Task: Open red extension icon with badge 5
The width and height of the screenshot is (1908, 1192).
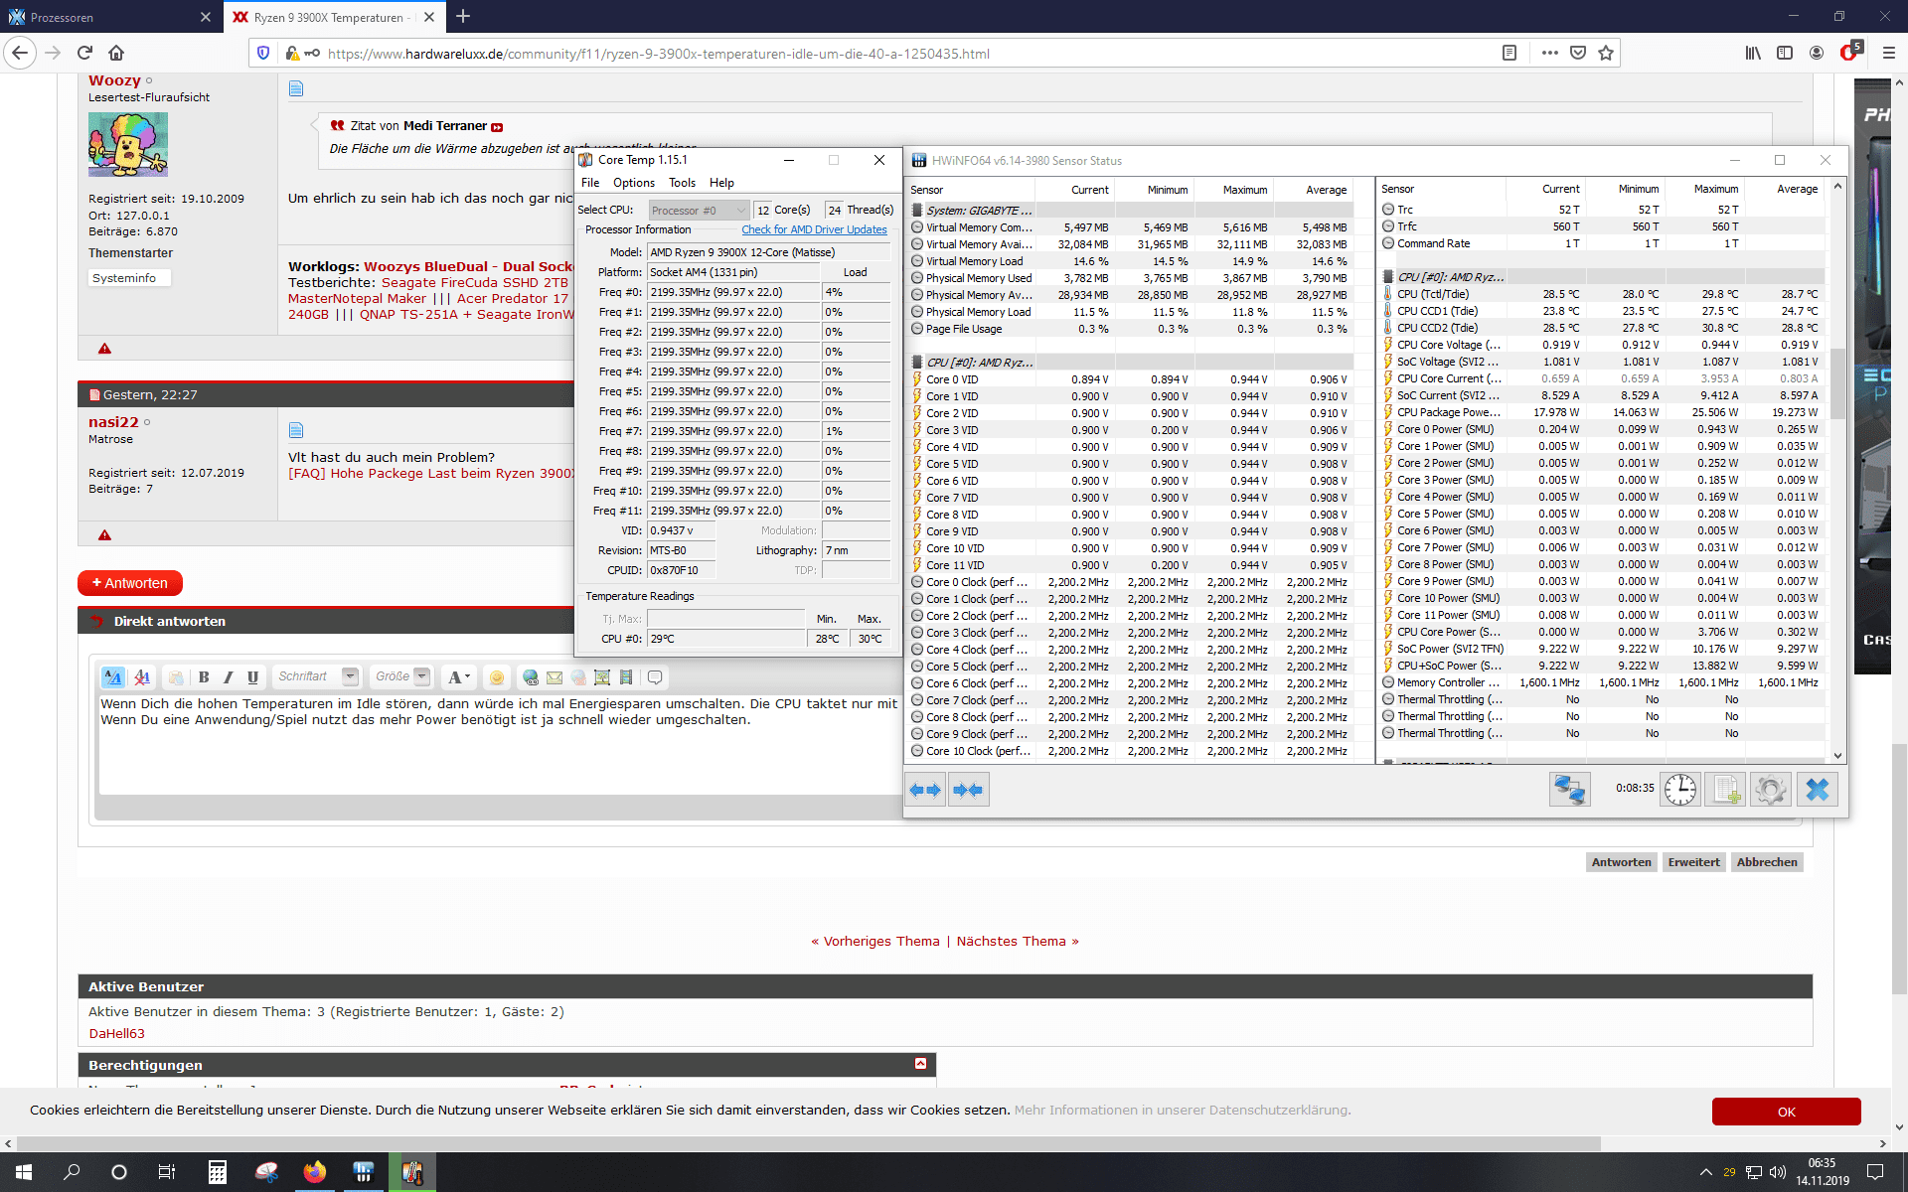Action: [1850, 52]
